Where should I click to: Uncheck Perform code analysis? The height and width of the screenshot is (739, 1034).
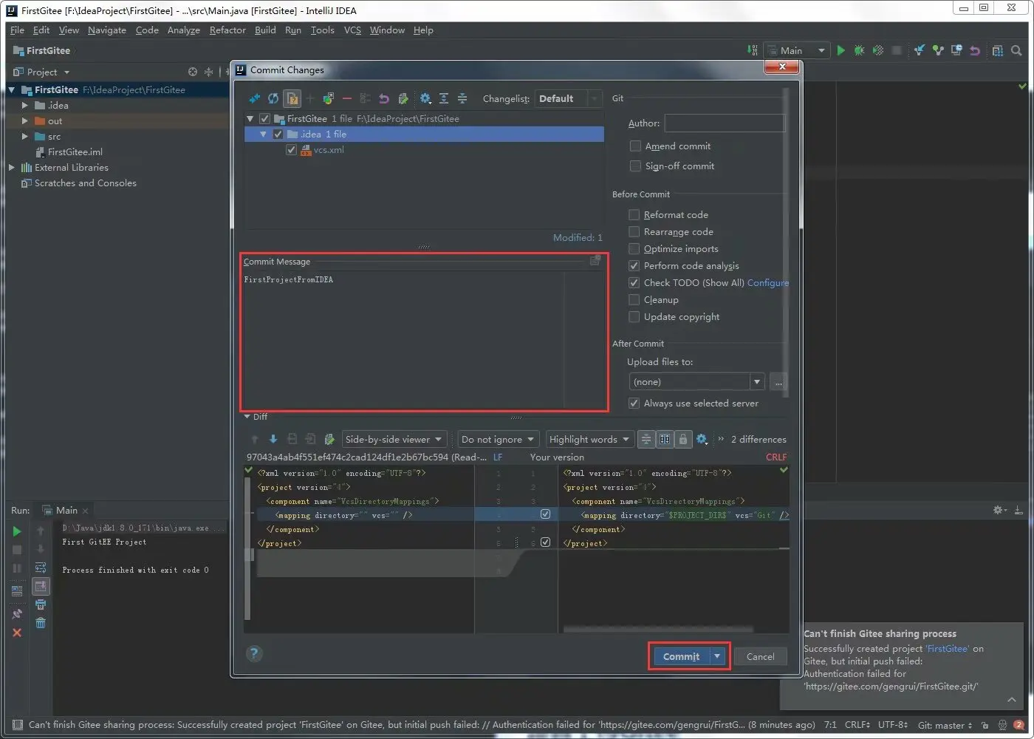tap(634, 266)
